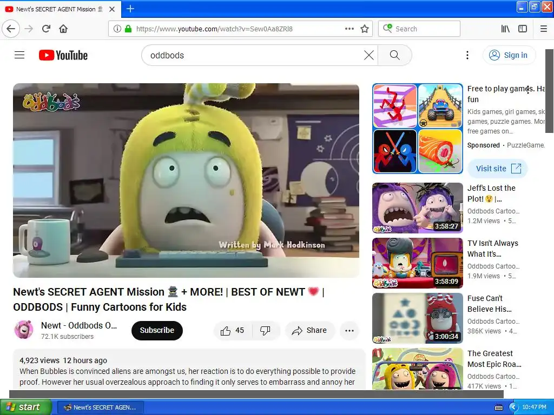Image resolution: width=554 pixels, height=415 pixels.
Task: Open the Firefox Library icon
Action: (505, 29)
